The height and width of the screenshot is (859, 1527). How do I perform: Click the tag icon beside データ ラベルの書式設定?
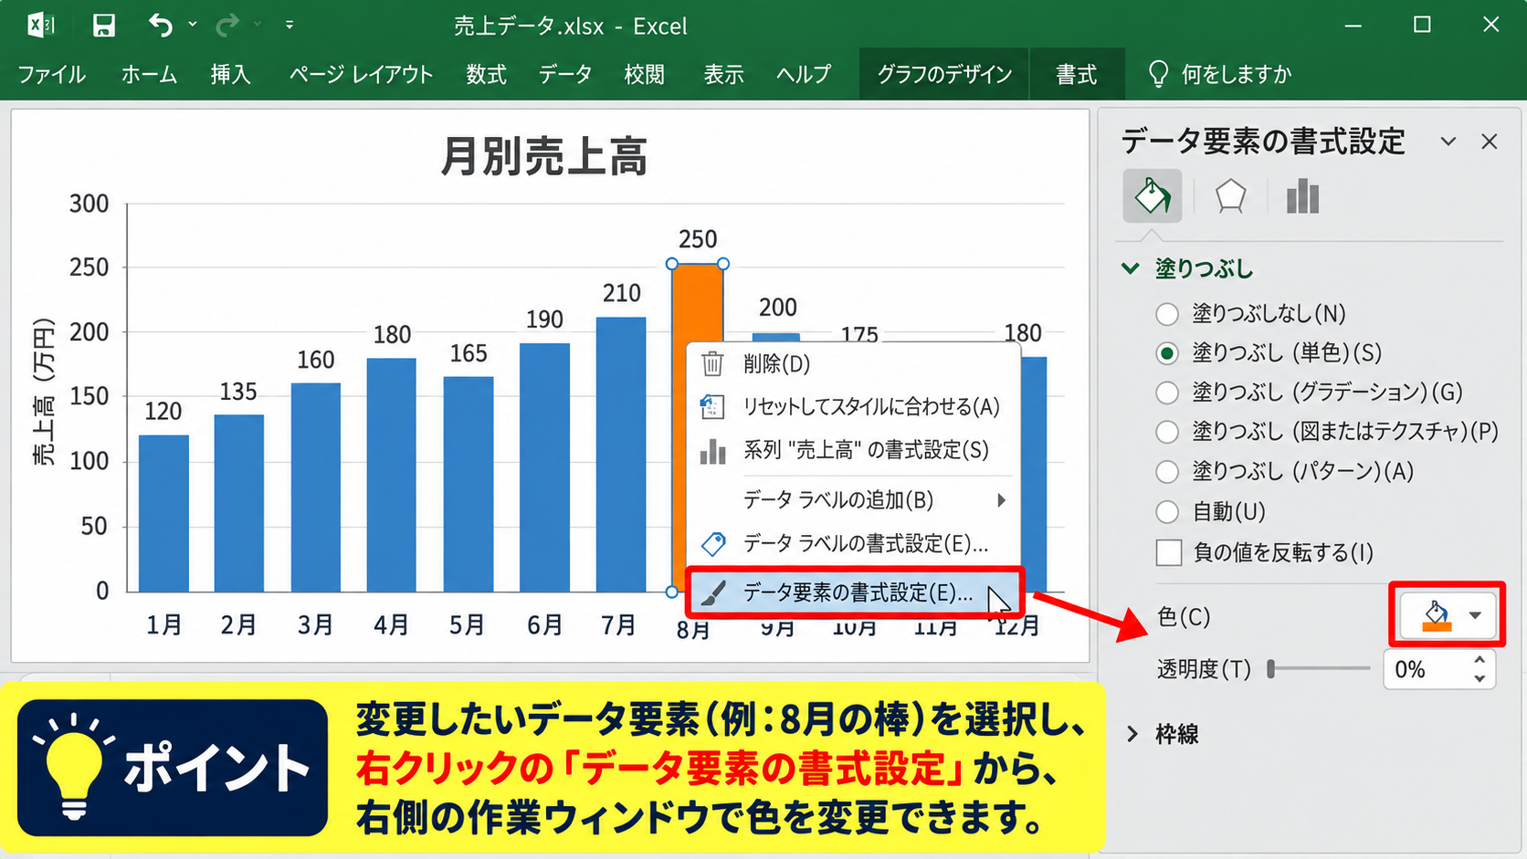(x=713, y=544)
